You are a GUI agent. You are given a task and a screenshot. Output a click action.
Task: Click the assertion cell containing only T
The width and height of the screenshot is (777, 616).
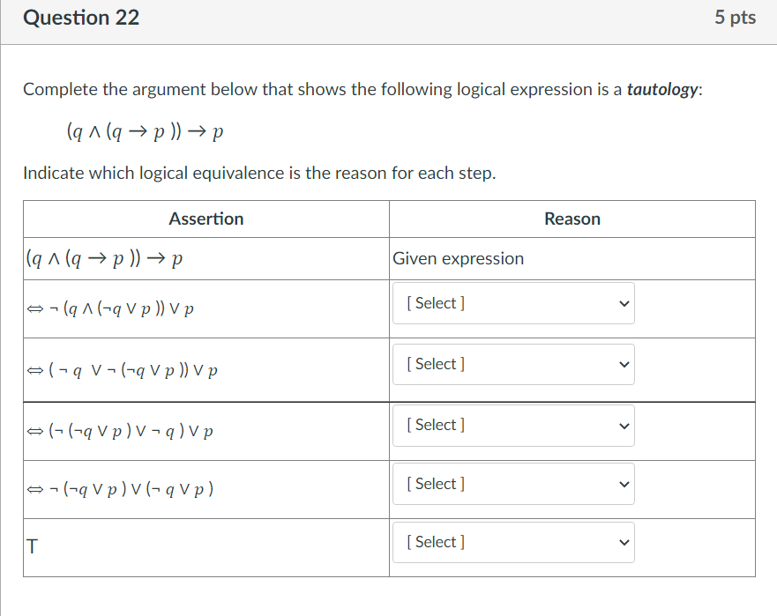(31, 547)
